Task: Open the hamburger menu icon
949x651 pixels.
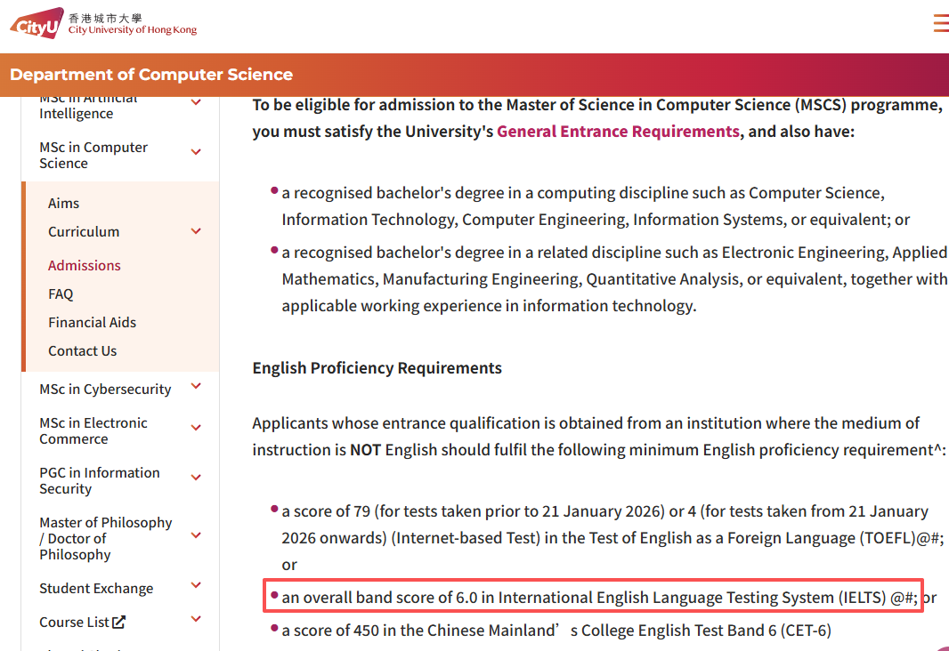Action: coord(941,24)
